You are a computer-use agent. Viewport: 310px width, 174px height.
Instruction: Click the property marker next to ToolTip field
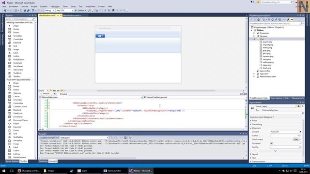pos(300,147)
